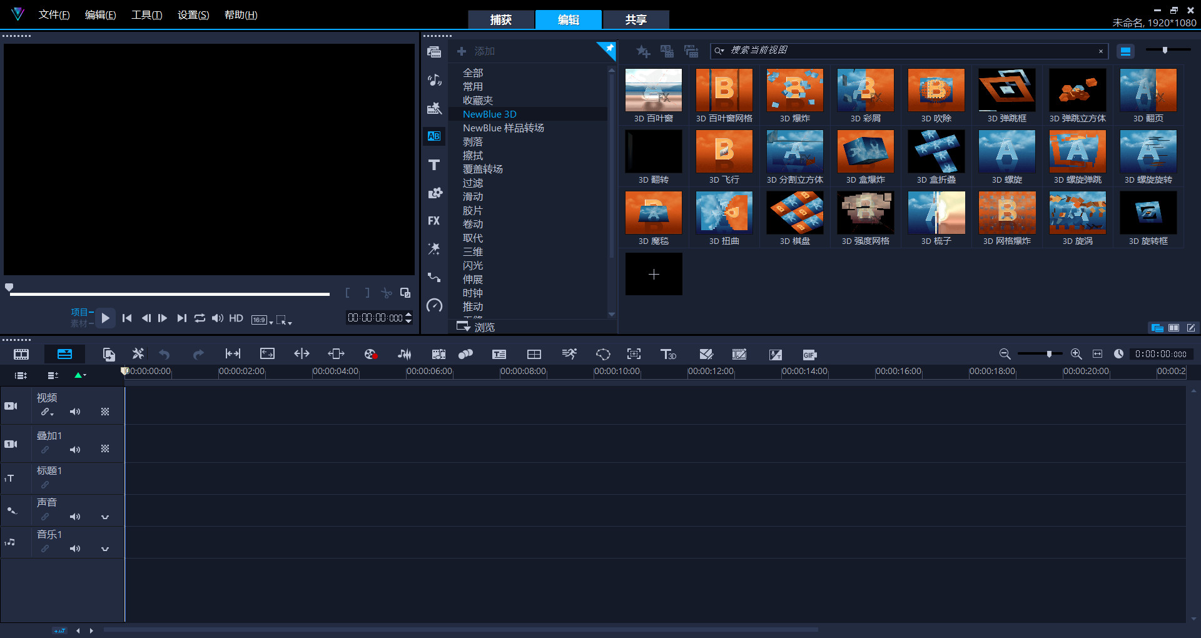This screenshot has width=1201, height=638.
Task: Select the 收藏夹 category
Action: (478, 101)
